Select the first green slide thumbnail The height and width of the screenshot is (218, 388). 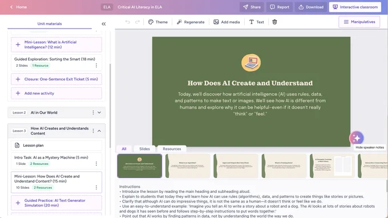coord(140,166)
